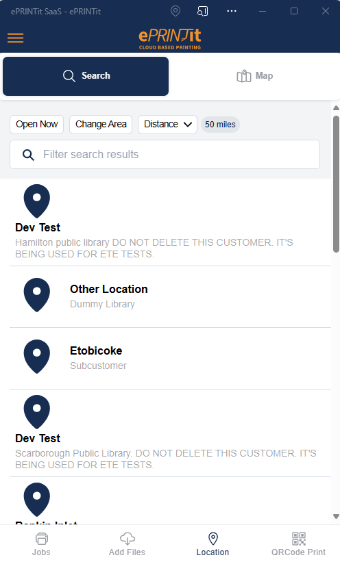
Task: Click the vertical scrollbar thumb
Action: coord(336,184)
